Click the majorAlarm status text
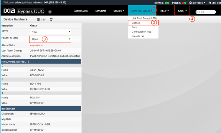221x133 pixels. pyautogui.click(x=36, y=45)
